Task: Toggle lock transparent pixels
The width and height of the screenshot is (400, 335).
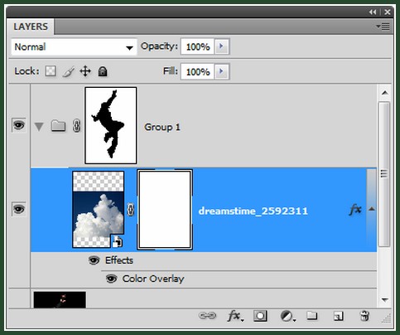Action: click(x=51, y=71)
